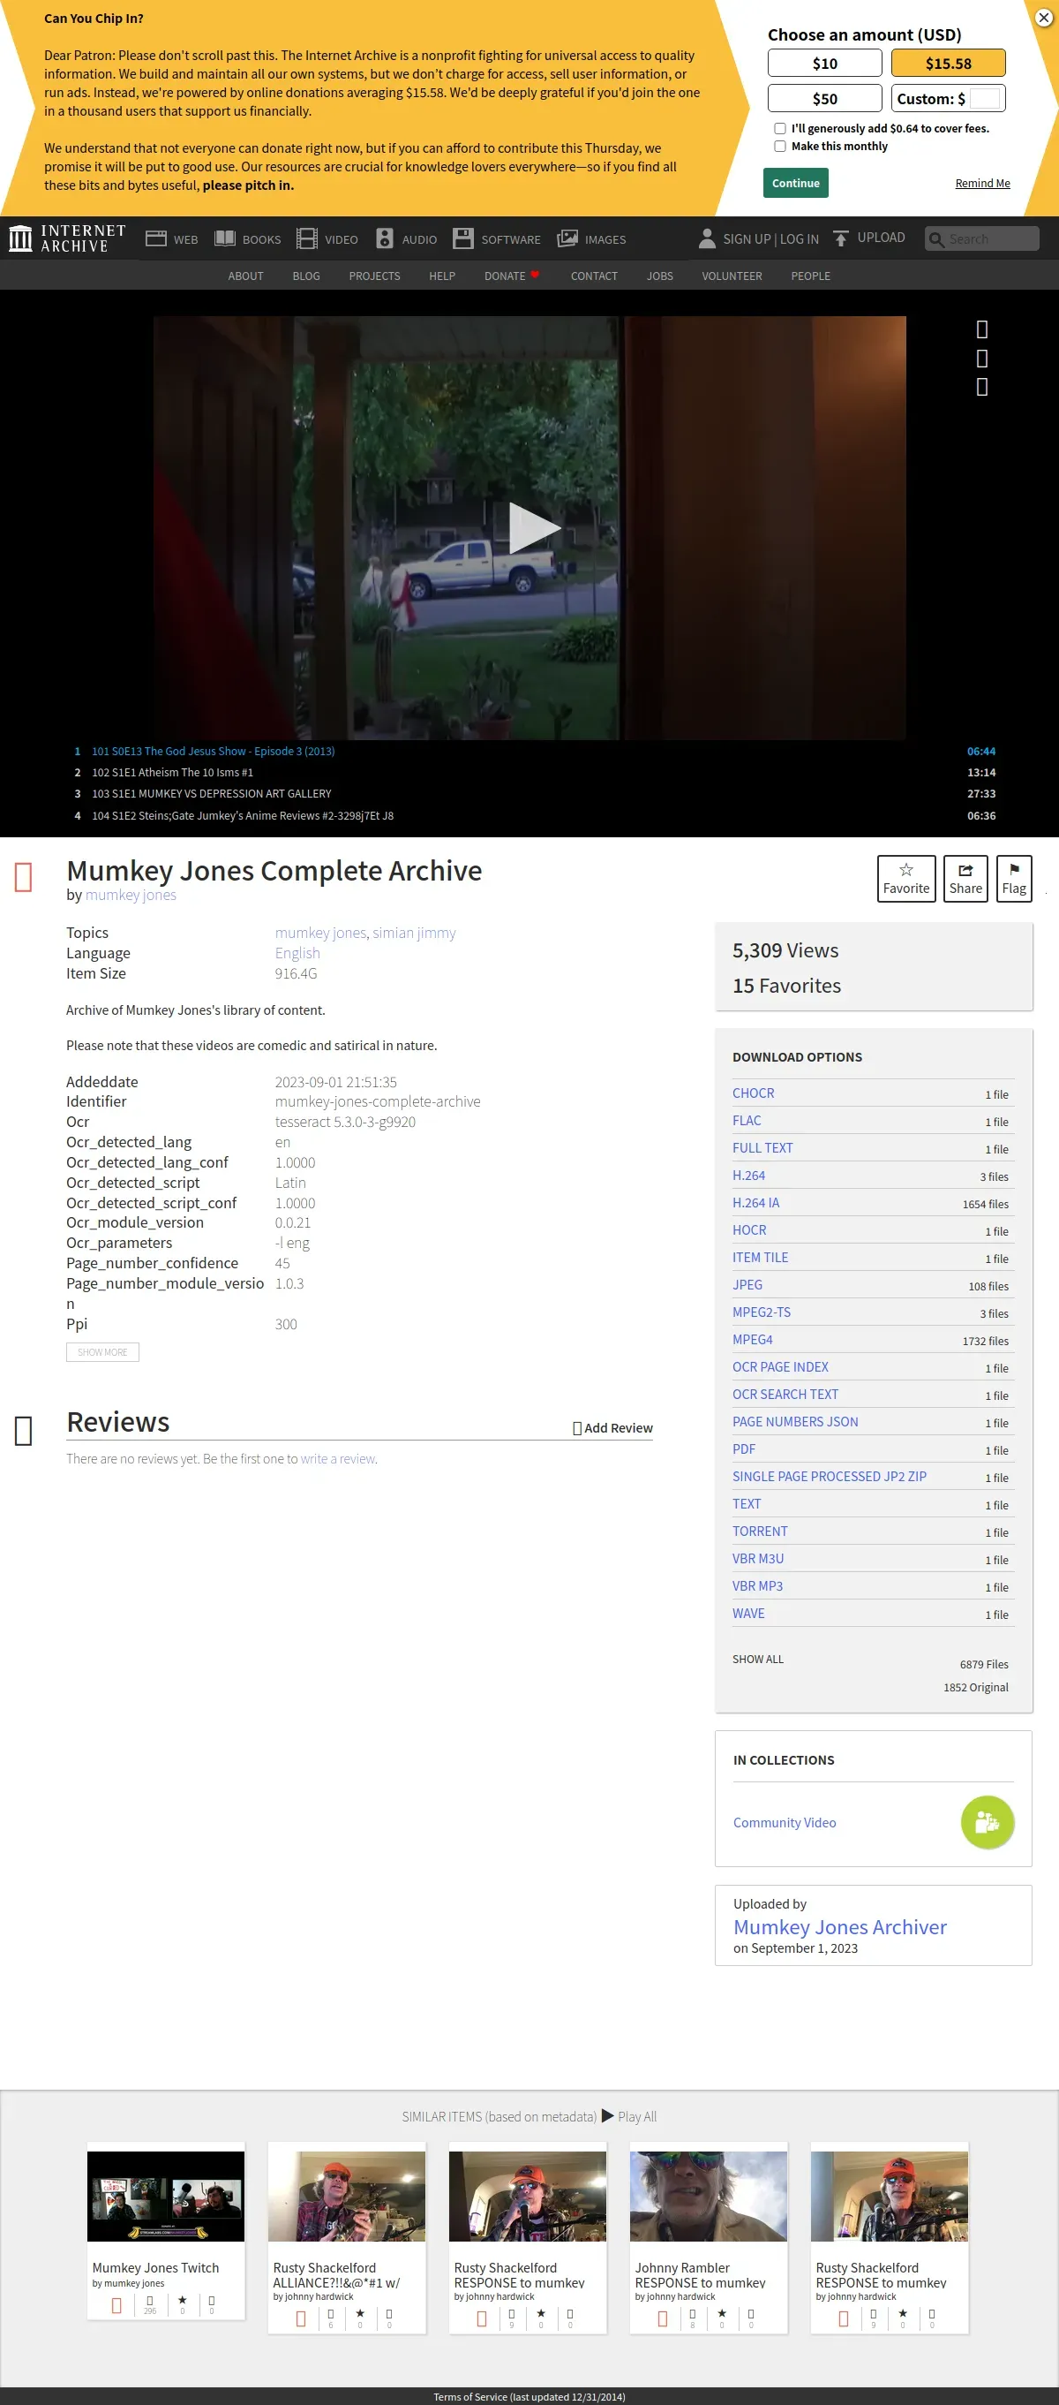Open the CHOCR download link

[x=753, y=1093]
